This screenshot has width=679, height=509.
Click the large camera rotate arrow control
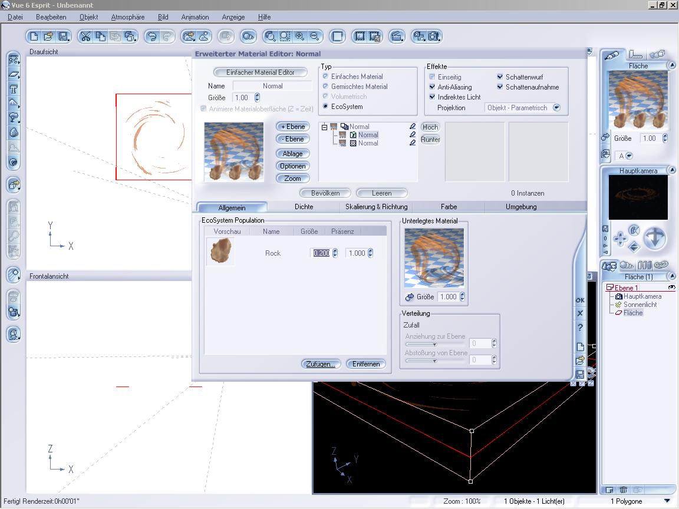654,238
